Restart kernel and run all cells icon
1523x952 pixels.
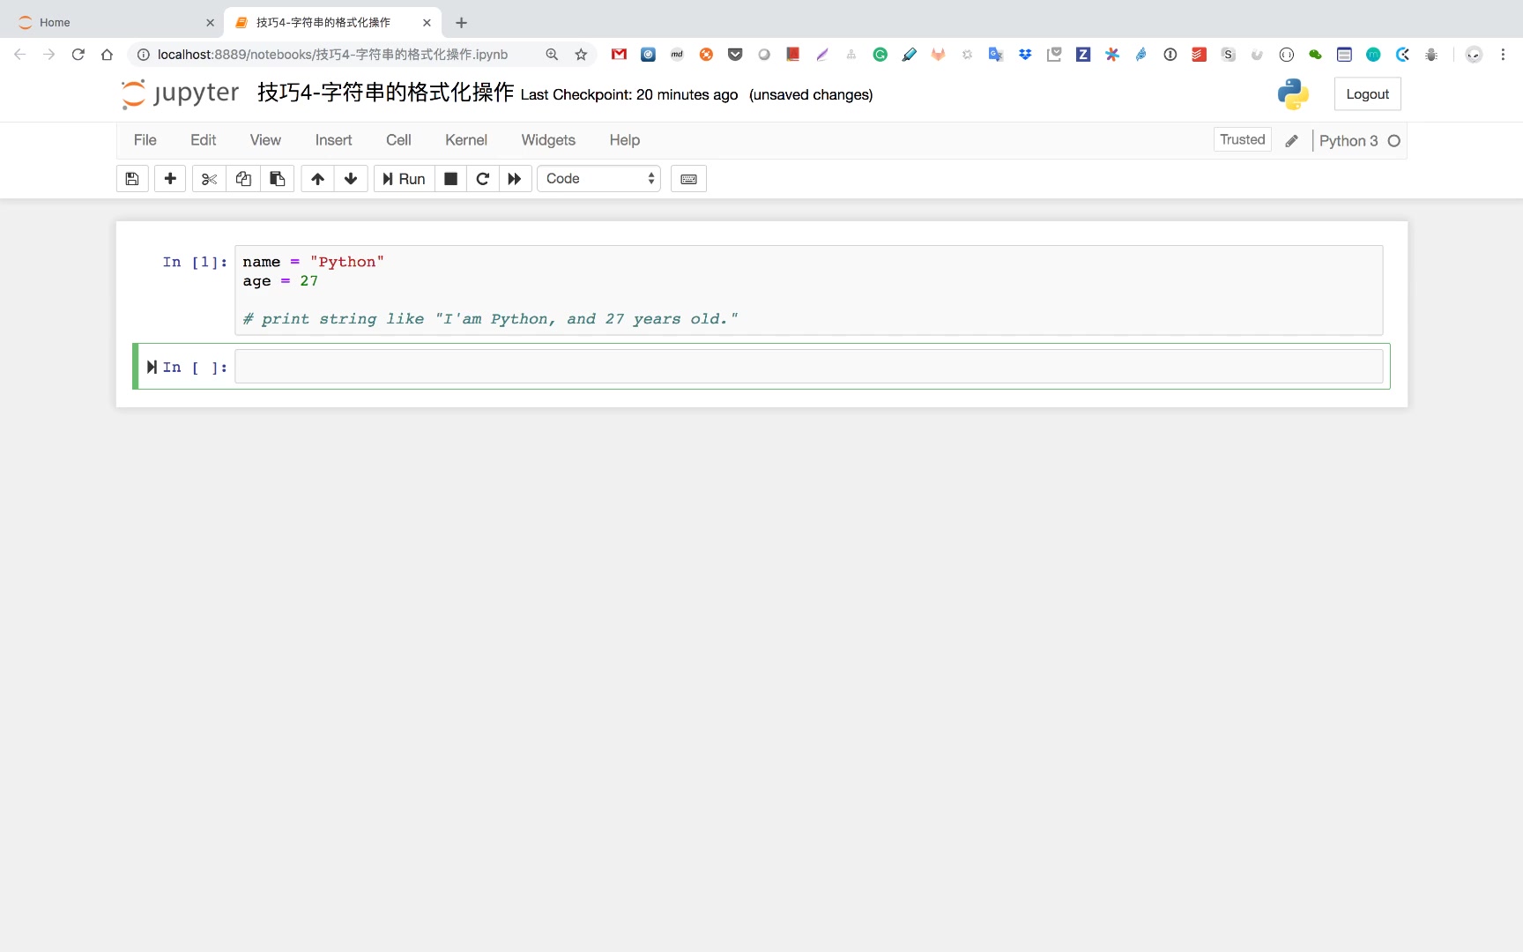(515, 179)
